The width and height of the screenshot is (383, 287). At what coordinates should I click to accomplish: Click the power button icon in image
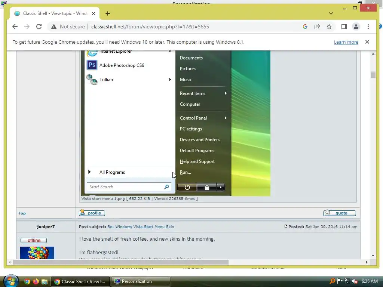[x=187, y=188]
